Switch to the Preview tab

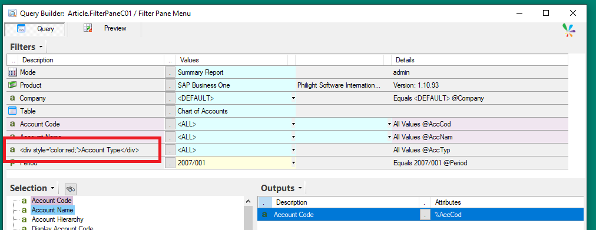pyautogui.click(x=105, y=28)
